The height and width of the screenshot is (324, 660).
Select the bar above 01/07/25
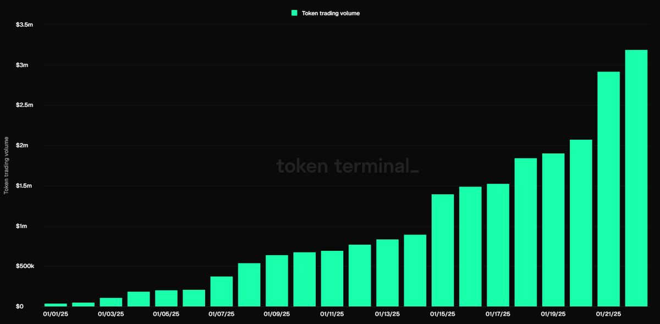point(222,292)
